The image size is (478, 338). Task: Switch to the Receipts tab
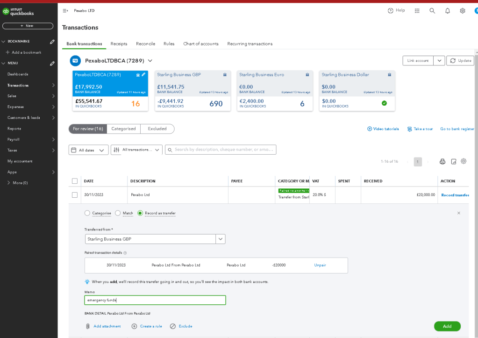(119, 44)
